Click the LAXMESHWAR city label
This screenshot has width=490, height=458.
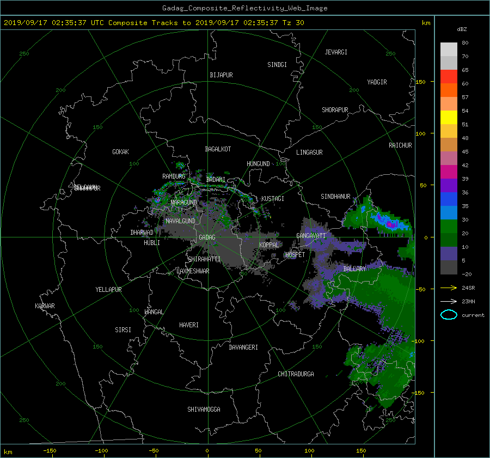[193, 271]
